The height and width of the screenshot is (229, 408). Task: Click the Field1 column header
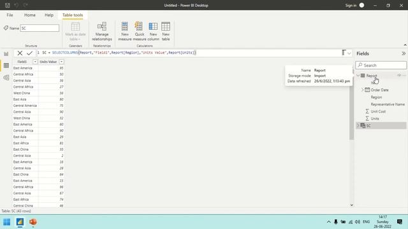22,62
